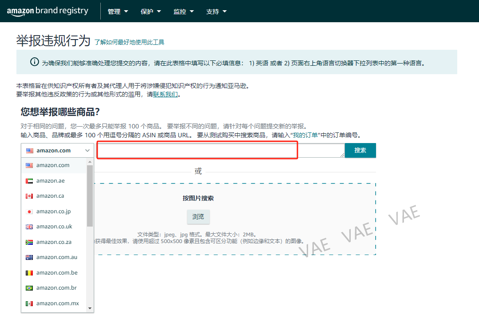Click the Japan flag icon for amazon.co.jp

pyautogui.click(x=29, y=211)
